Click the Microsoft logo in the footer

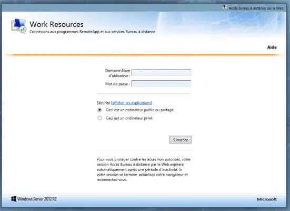point(267,199)
